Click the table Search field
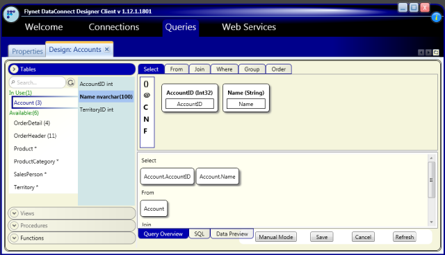This screenshot has height=255, width=445. [x=38, y=82]
